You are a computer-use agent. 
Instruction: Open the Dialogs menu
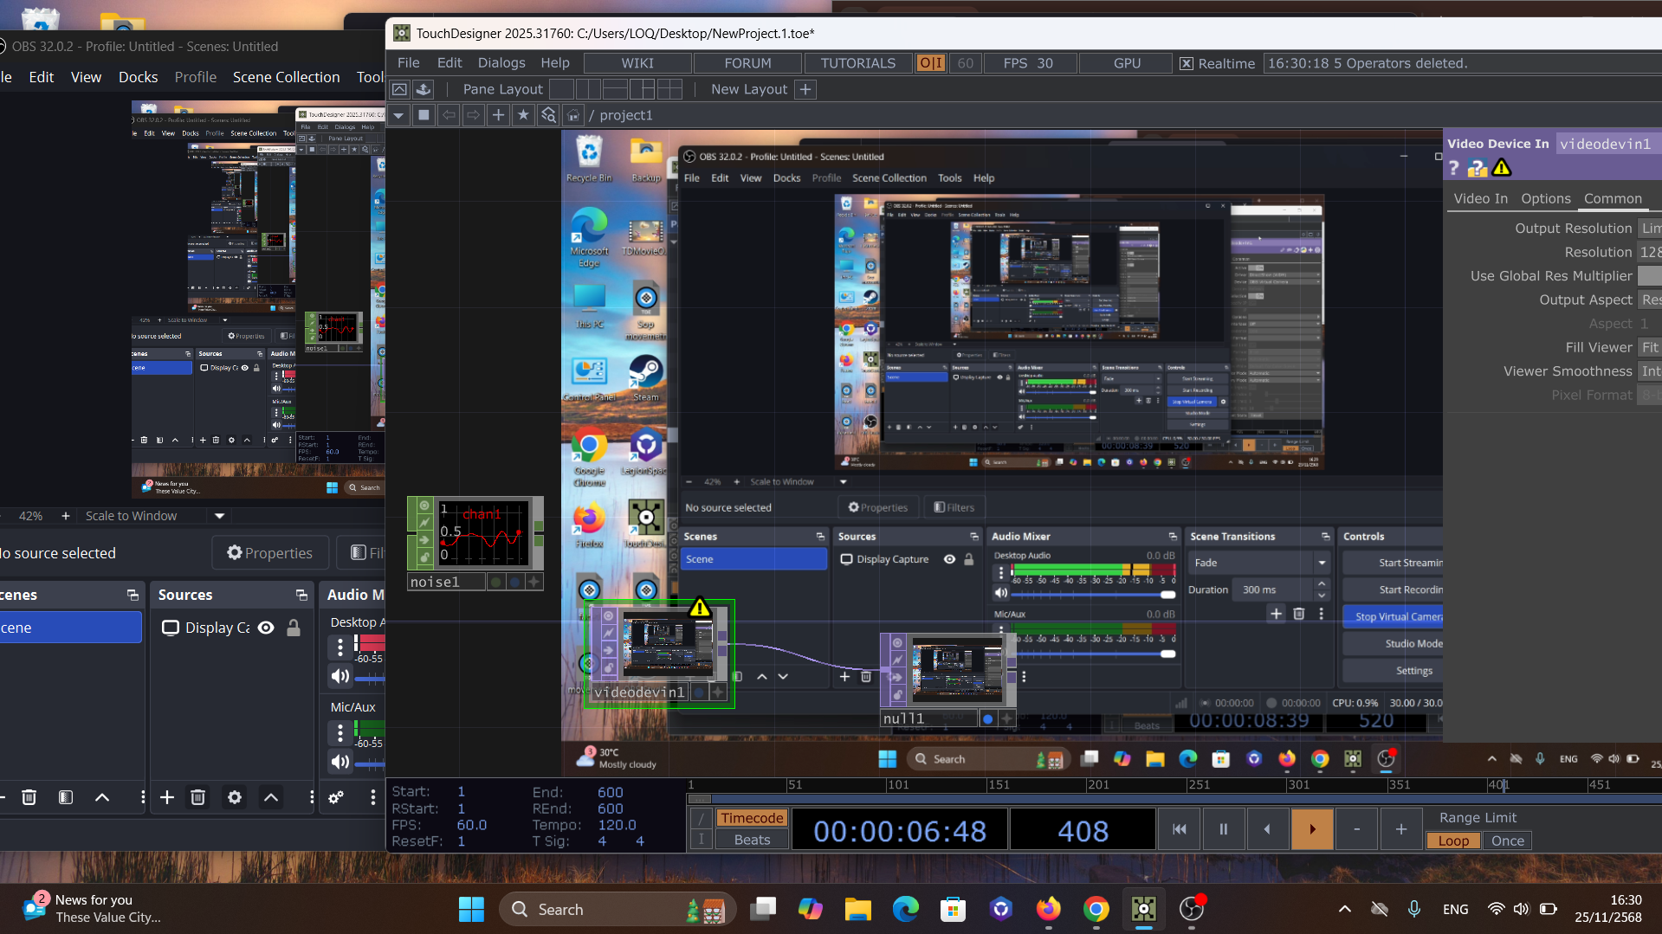point(501,63)
